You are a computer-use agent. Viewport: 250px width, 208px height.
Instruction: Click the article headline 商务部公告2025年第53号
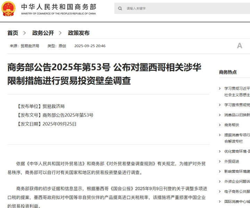pos(104,74)
